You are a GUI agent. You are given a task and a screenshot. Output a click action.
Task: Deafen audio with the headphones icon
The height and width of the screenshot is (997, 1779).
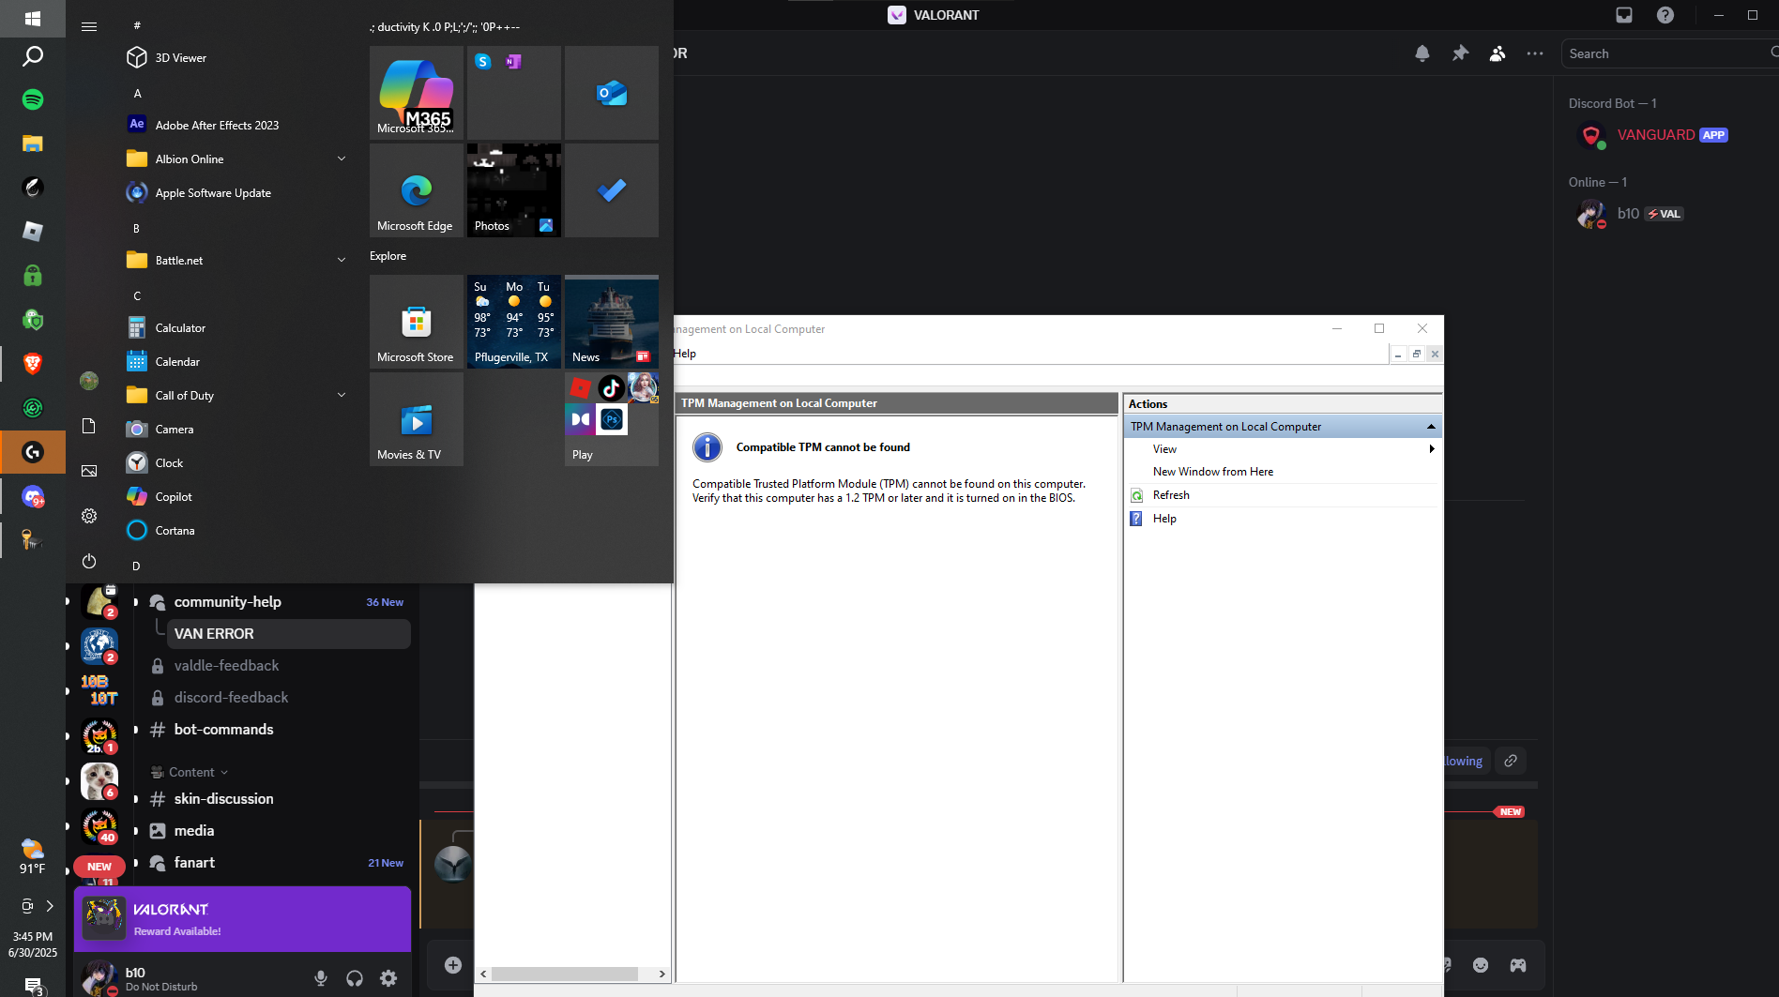point(355,978)
